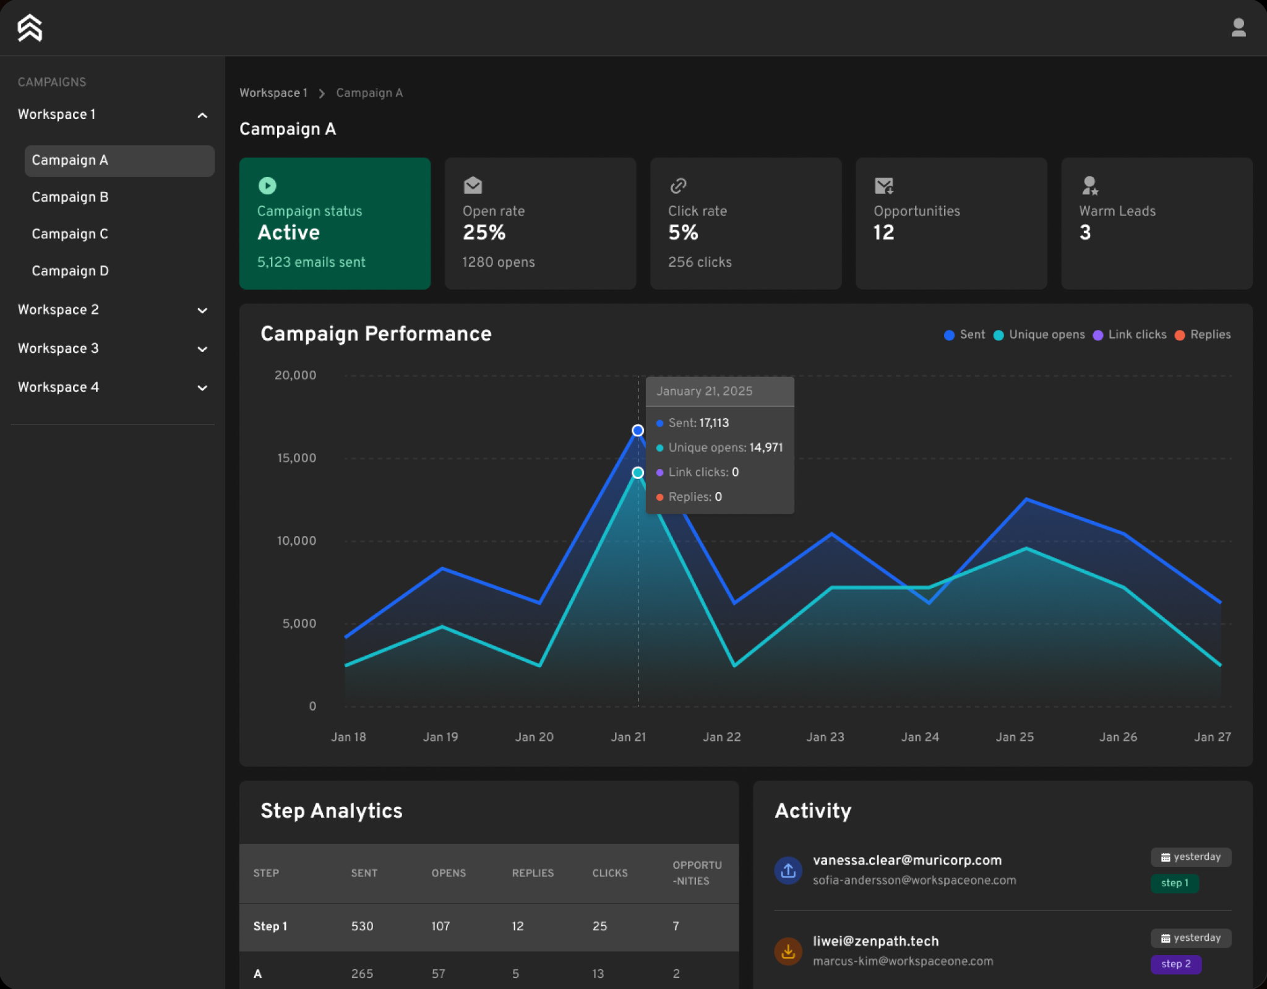The image size is (1267, 989).
Task: Select Campaign B in the sidebar
Action: tap(70, 197)
